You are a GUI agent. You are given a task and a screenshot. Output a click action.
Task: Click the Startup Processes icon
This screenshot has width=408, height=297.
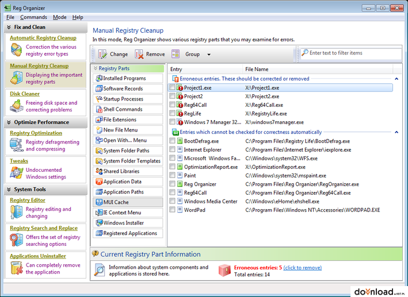pos(99,99)
